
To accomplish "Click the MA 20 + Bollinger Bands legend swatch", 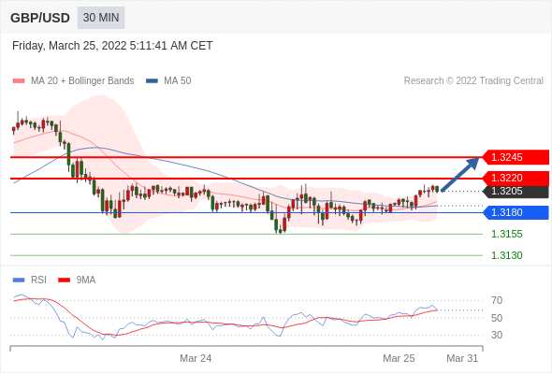I will pyautogui.click(x=19, y=81).
